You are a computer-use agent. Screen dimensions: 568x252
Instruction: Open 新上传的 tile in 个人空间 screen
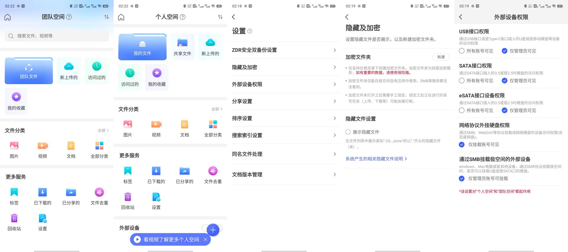click(210, 47)
